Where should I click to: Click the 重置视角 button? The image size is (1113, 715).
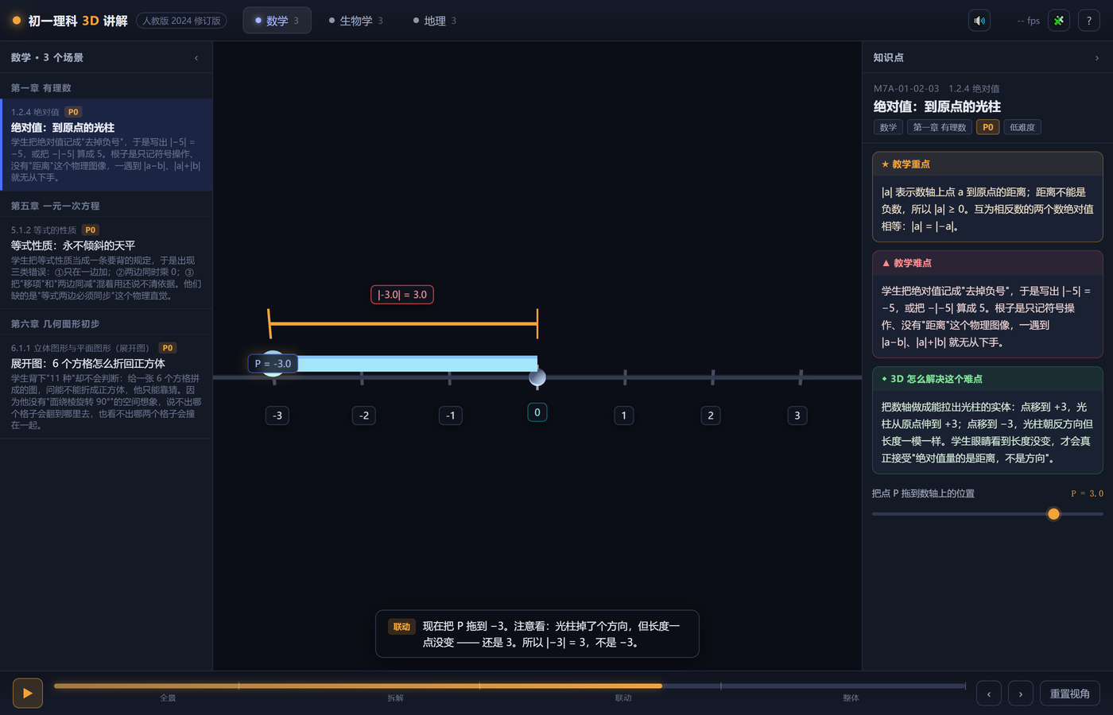pyautogui.click(x=1069, y=694)
